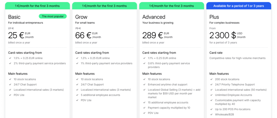277x118 pixels.
Task: Click the "The most popular" badge
Action: 53,16
